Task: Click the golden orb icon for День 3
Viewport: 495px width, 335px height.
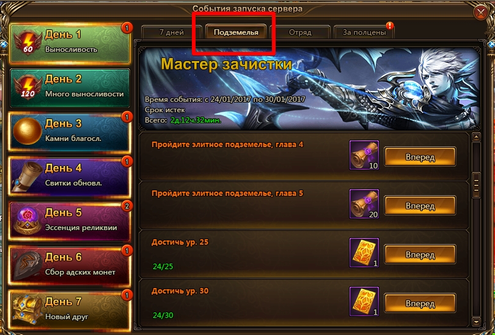Action: [28, 131]
